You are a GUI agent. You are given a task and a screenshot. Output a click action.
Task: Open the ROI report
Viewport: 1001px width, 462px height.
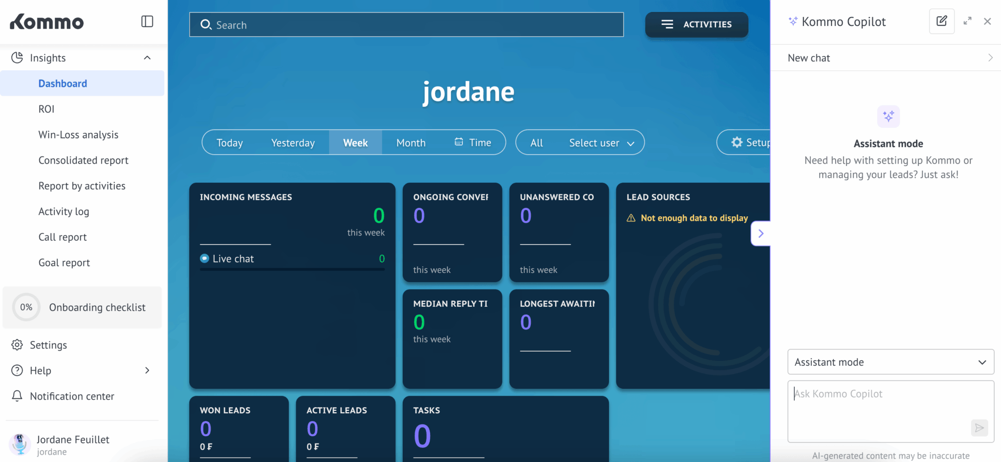(46, 109)
